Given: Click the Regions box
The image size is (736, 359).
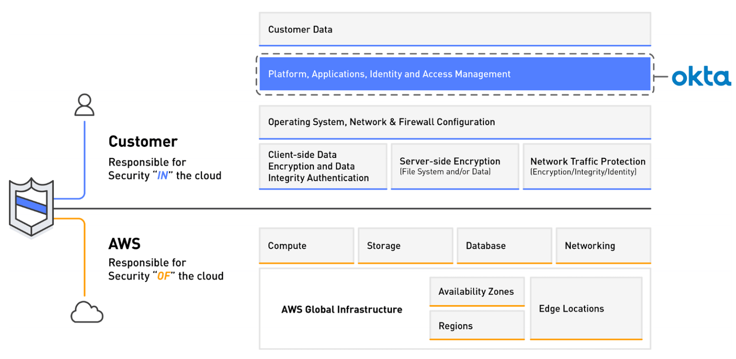Looking at the screenshot, I should (x=477, y=326).
